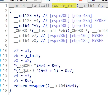Click the wrapper function call on line 17
Viewport: 108px width, 95px height.
coord(37,86)
